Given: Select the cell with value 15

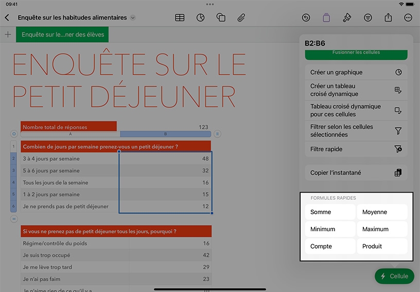Looking at the screenshot, I should (165, 195).
